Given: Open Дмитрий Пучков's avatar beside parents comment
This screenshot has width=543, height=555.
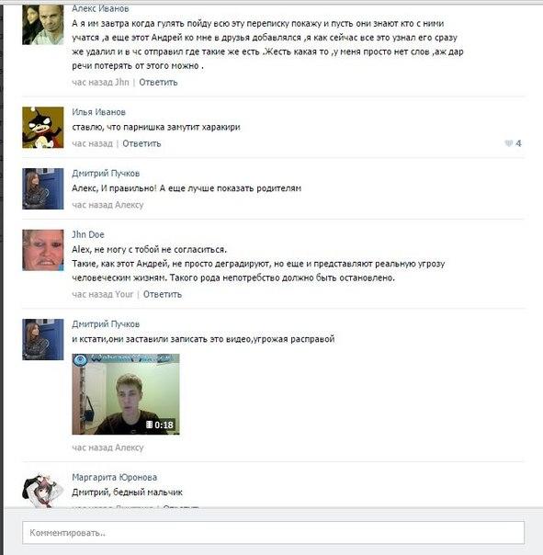Looking at the screenshot, I should tap(43, 188).
